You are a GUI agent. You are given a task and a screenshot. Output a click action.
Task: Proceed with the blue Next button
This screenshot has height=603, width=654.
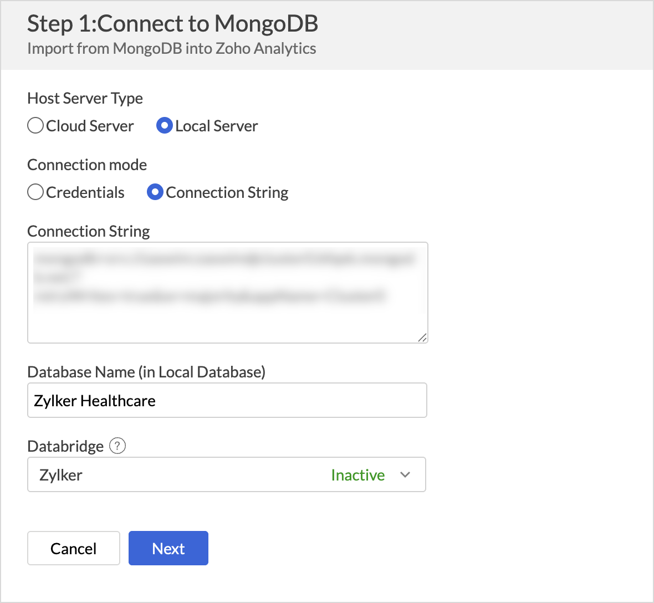168,548
